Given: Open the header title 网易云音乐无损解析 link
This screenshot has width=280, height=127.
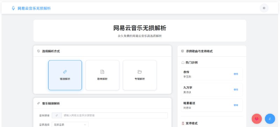Looking at the screenshot, I should [34, 8].
